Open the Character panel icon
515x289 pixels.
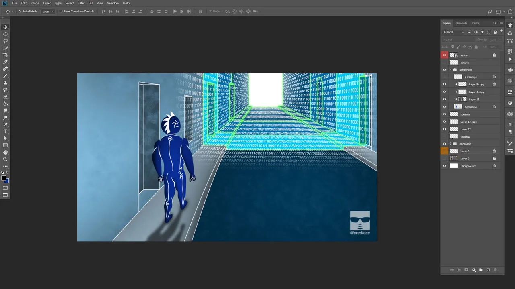510,125
